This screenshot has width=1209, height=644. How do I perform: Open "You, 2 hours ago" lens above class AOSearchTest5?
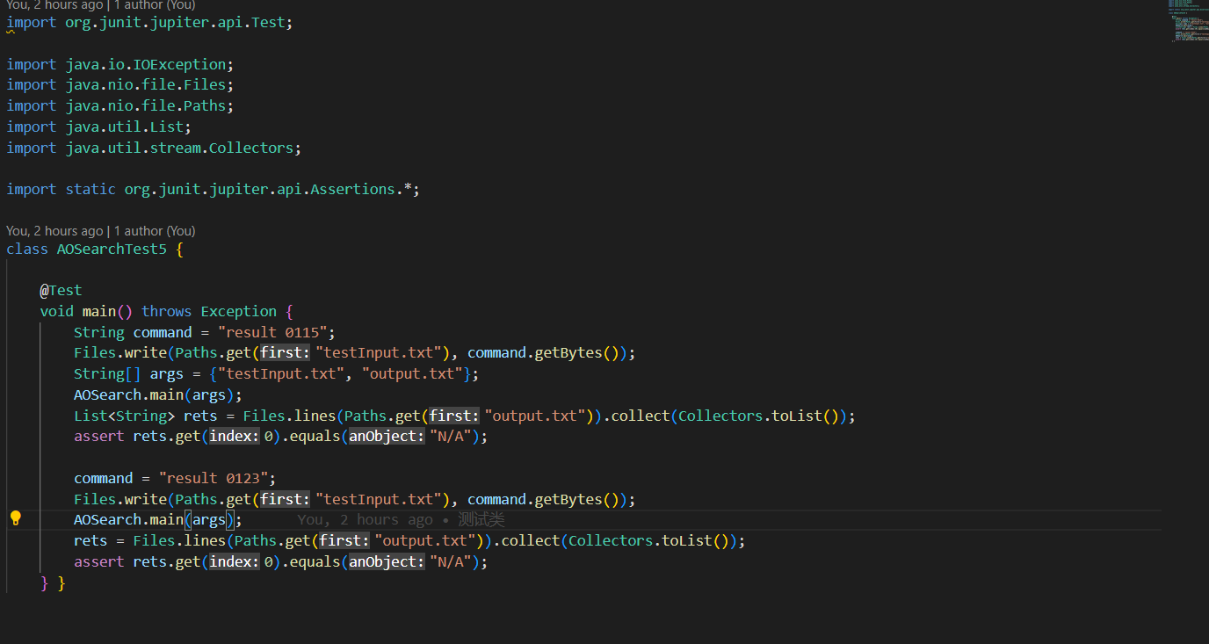(x=54, y=231)
